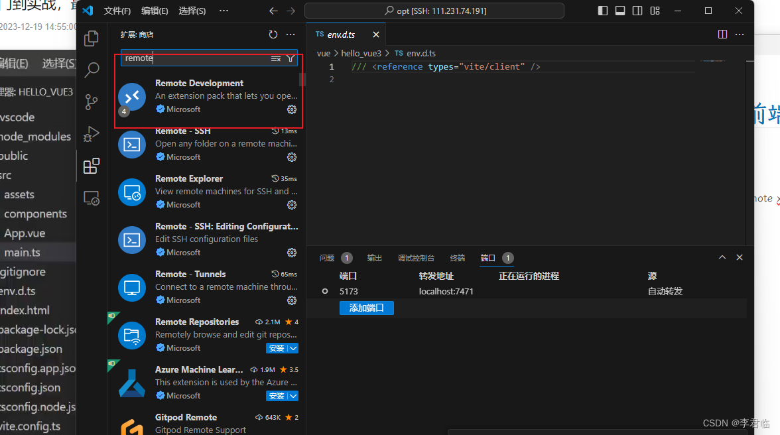Toggle bottom panel visibility
The width and height of the screenshot is (780, 435).
click(x=620, y=11)
